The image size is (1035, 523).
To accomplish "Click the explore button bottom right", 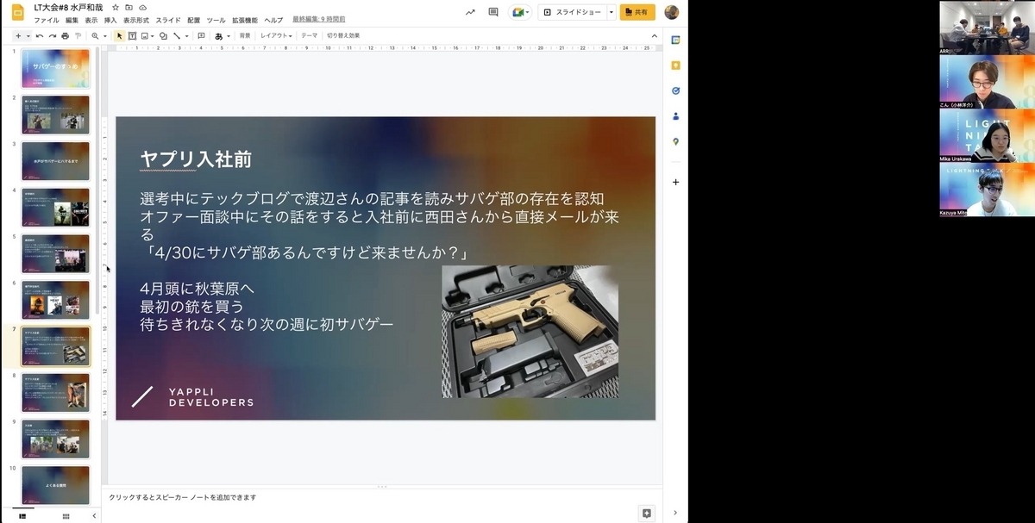I will (x=647, y=513).
